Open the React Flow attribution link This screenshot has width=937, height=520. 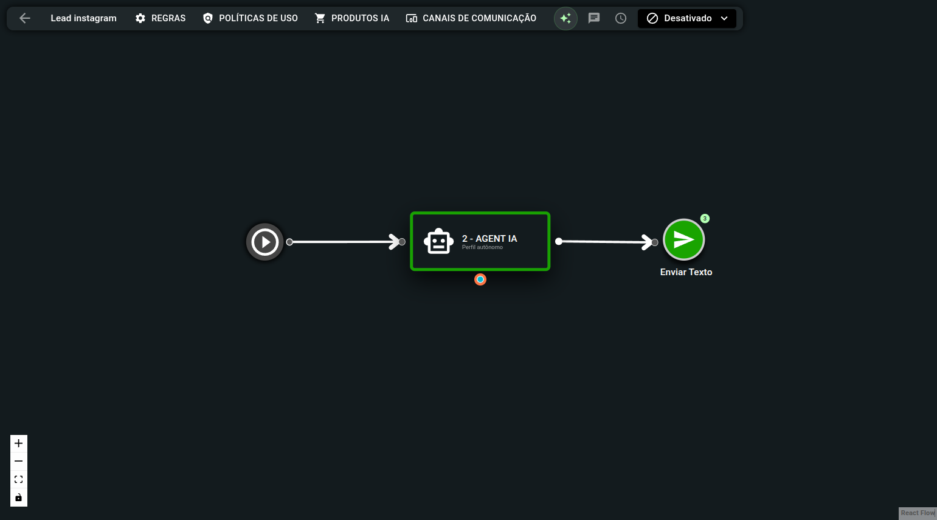click(x=918, y=513)
